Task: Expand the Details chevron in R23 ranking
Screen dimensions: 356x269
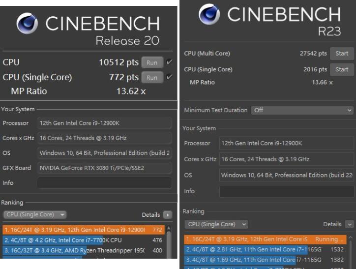Action: point(350,224)
